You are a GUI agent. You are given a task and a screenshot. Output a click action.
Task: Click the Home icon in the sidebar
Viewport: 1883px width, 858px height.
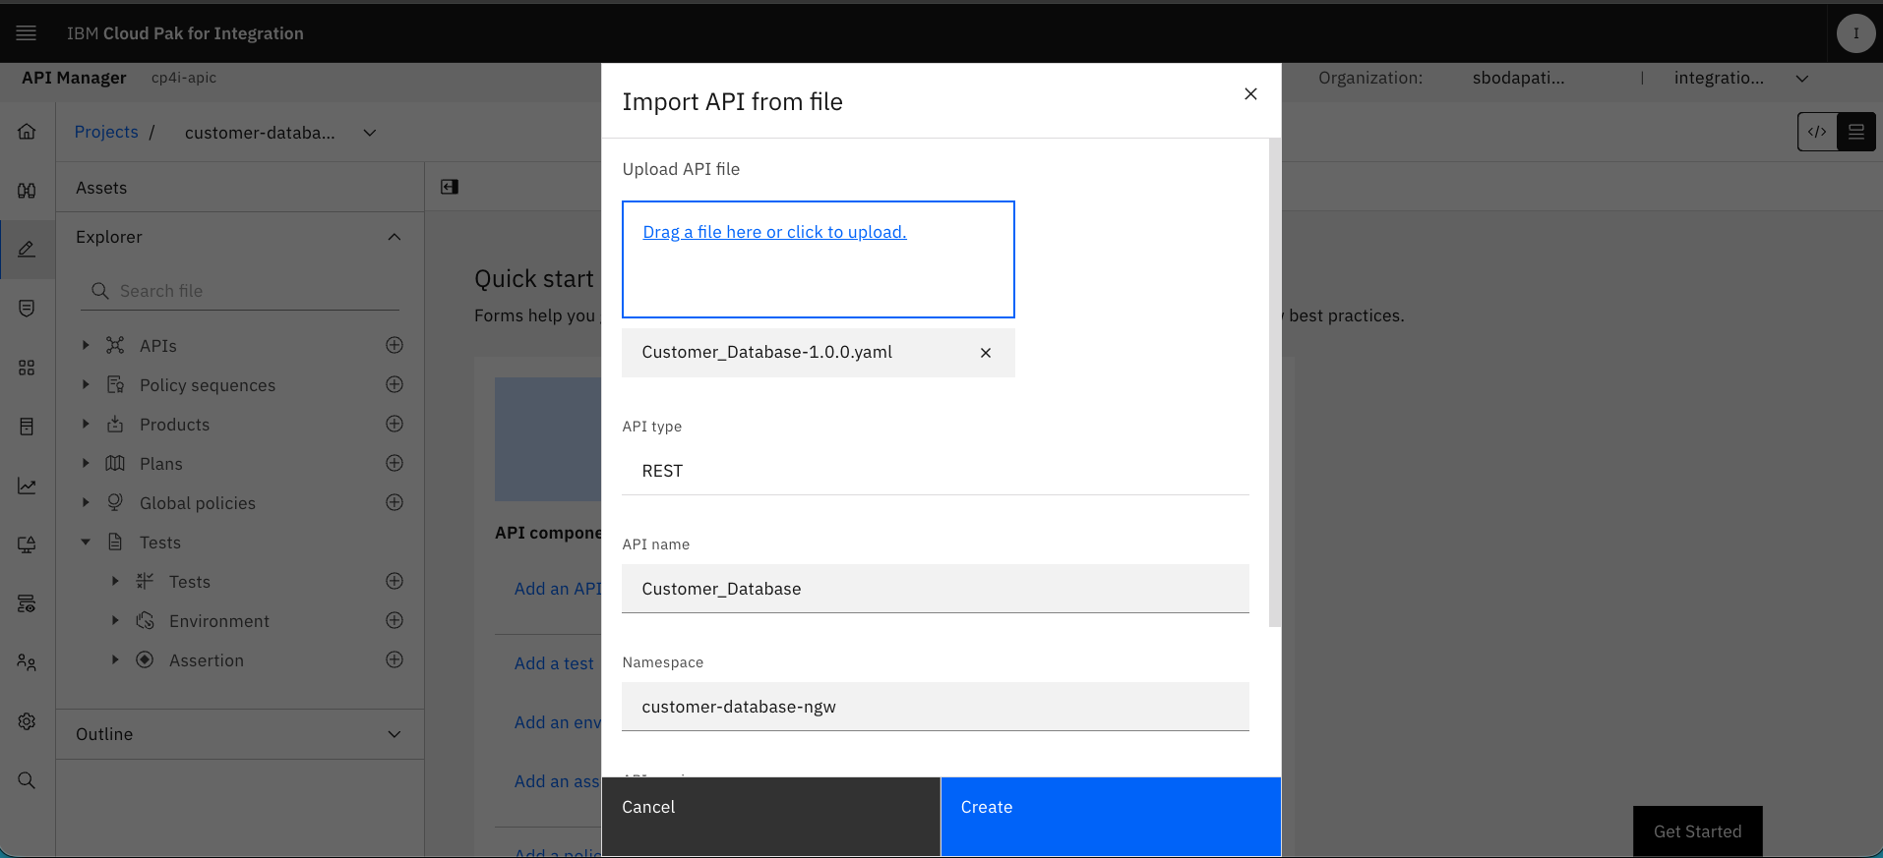(x=27, y=132)
